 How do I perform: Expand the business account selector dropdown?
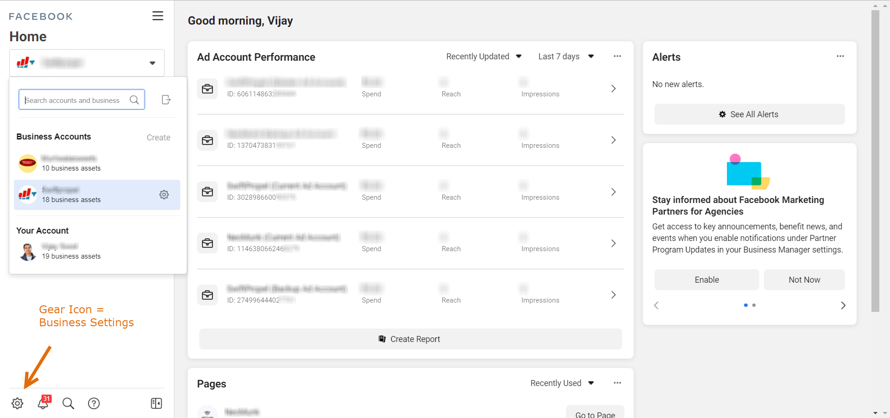pyautogui.click(x=152, y=63)
